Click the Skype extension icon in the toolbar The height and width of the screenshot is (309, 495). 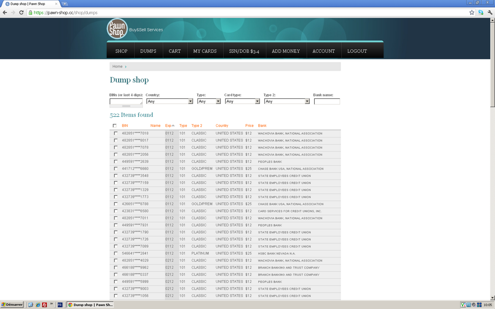(481, 13)
